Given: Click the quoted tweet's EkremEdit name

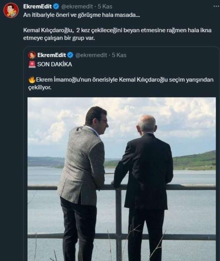Looking at the screenshot, I should 52,55.
